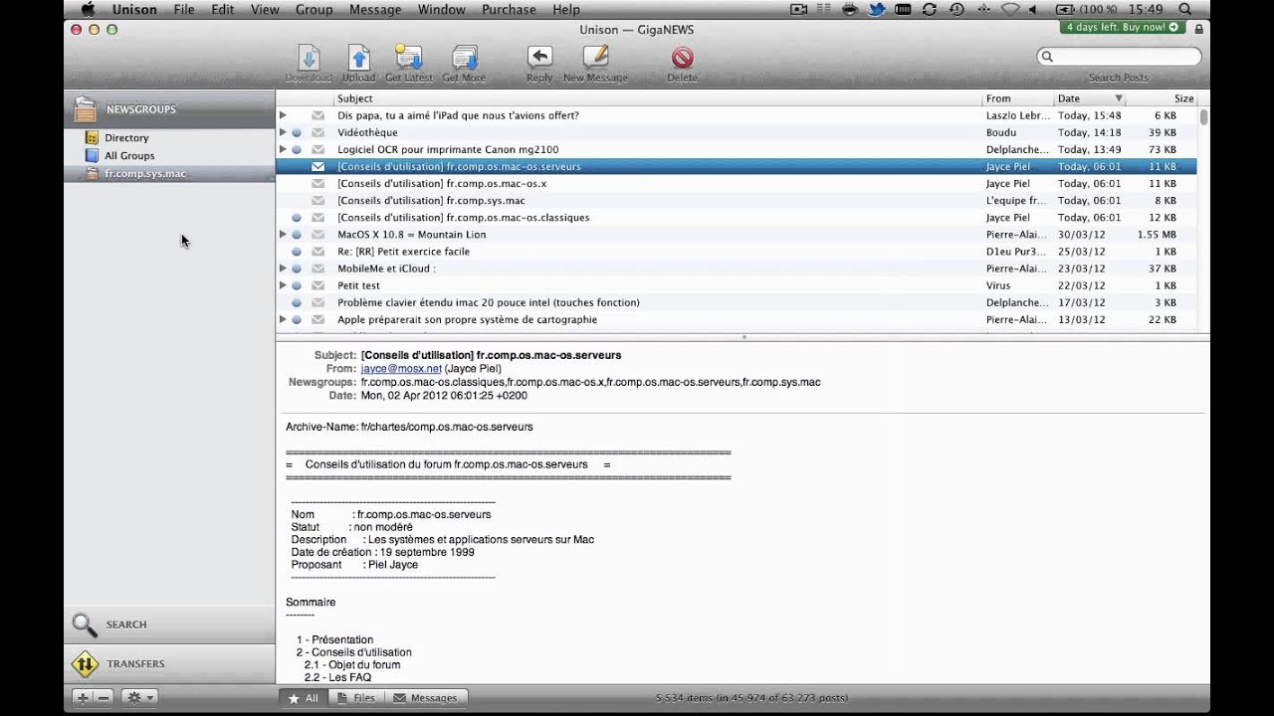Expand the Logiciel OCR thread

[x=283, y=149]
